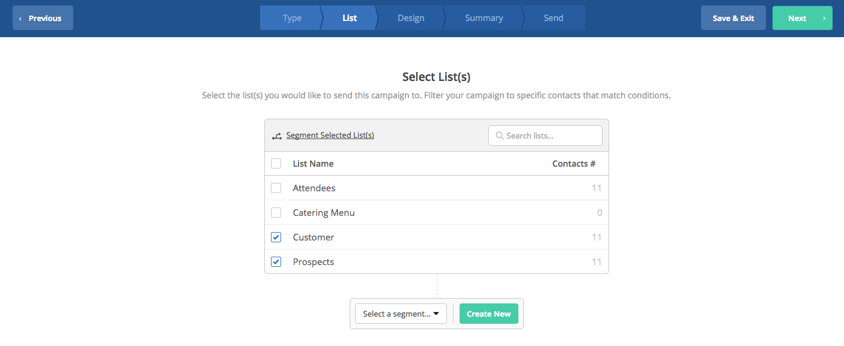The image size is (844, 346).
Task: Click the magnifier icon in search box
Action: pos(499,136)
